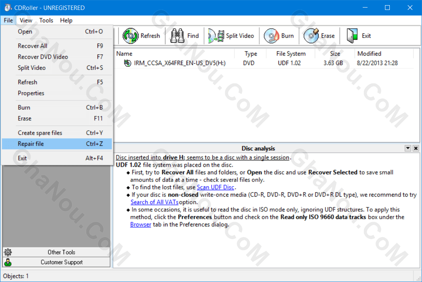Open the View menu
This screenshot has height=282, width=422.
coord(26,20)
